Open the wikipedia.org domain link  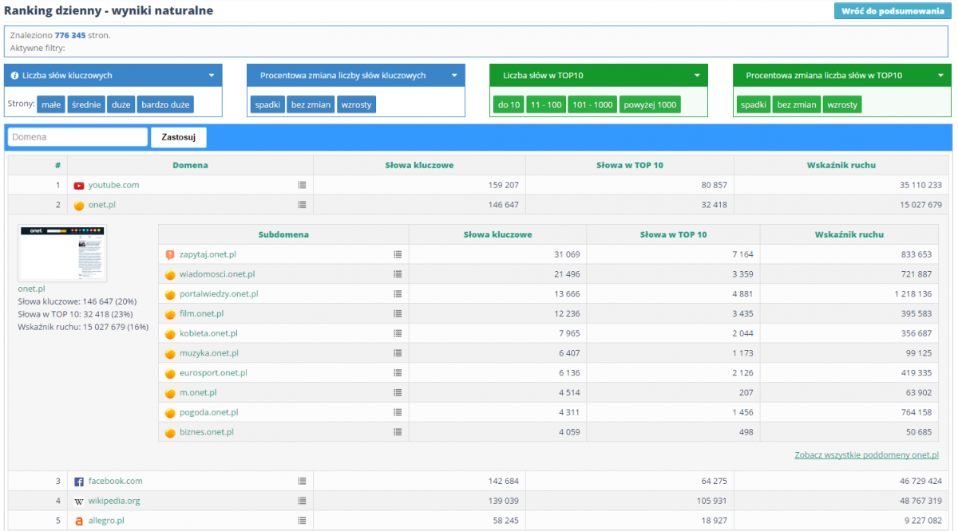click(x=116, y=501)
